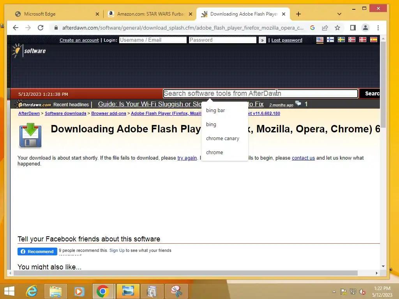Choose 'chrome canary' suggestion
The height and width of the screenshot is (299, 399).
coord(224,138)
